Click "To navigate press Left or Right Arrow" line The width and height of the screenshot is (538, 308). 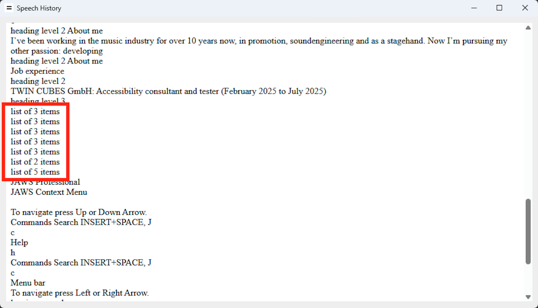(x=79, y=293)
